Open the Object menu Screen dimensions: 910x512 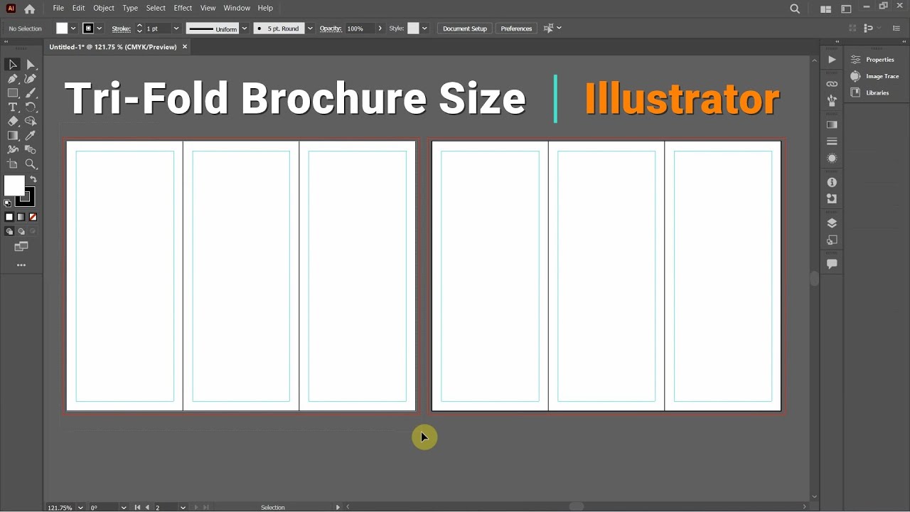pyautogui.click(x=104, y=8)
